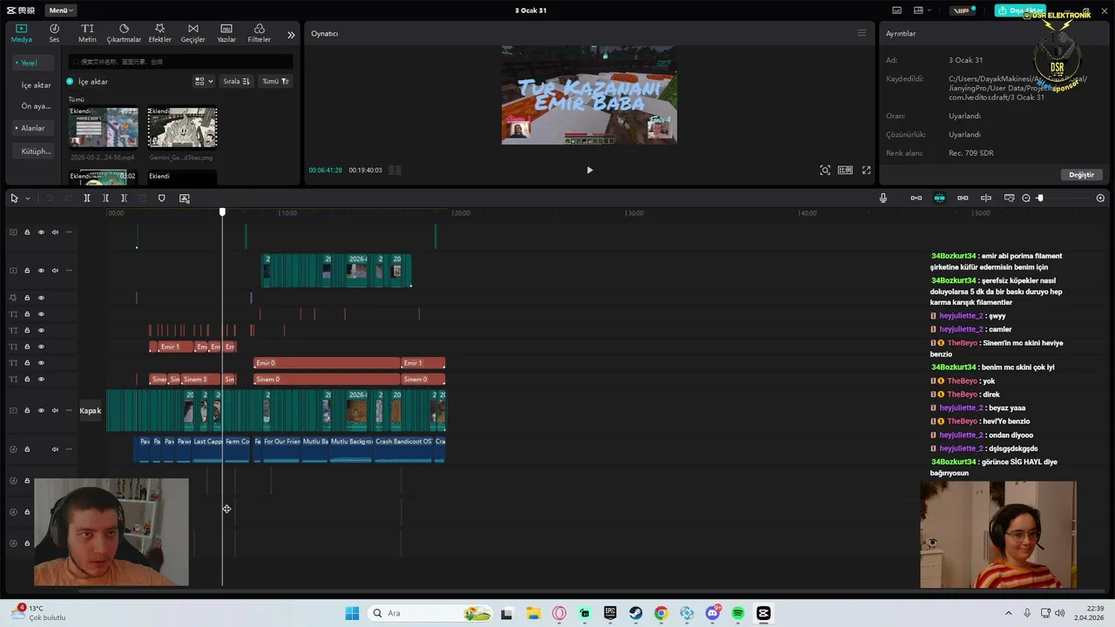Open the Efektler tab
This screenshot has width=1115, height=627.
click(159, 33)
